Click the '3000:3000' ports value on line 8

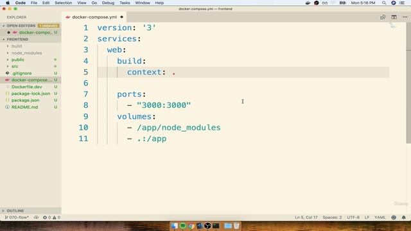tap(164, 105)
